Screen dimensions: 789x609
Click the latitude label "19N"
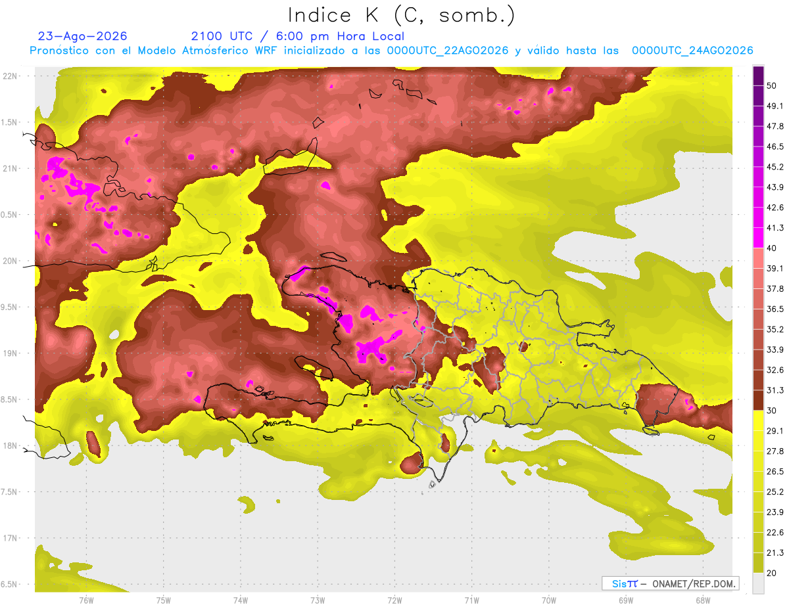coord(10,353)
